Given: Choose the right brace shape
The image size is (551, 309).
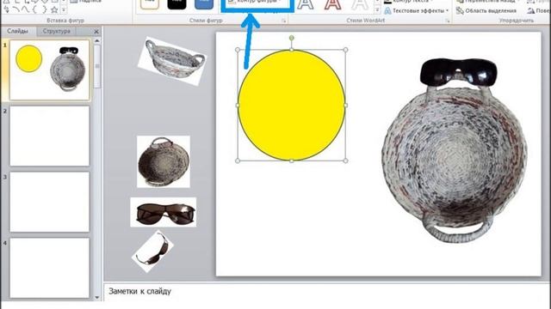Looking at the screenshot, I should [x=44, y=9].
